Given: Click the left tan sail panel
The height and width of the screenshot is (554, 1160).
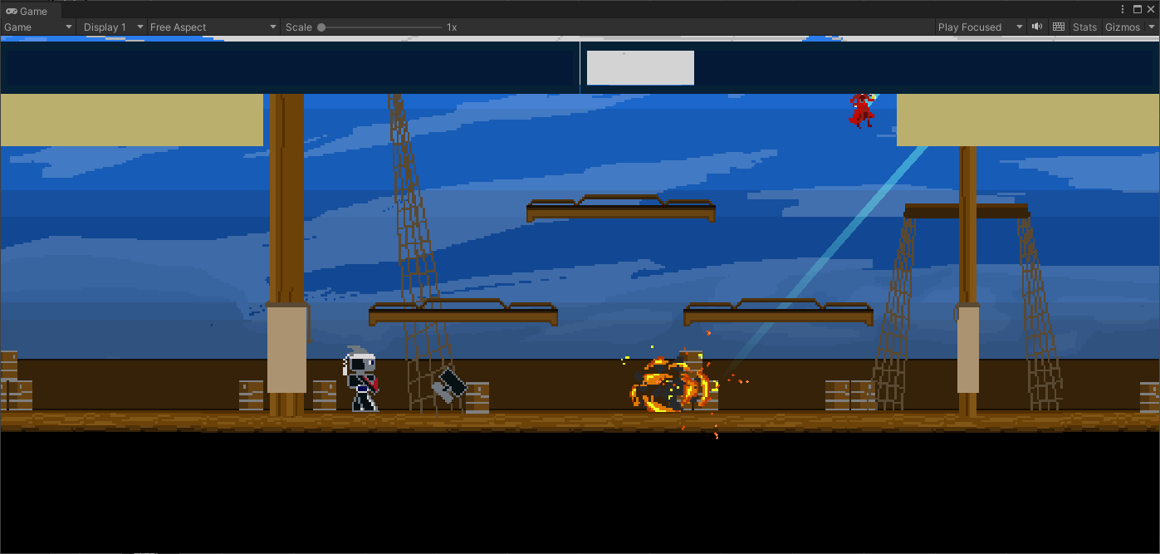Looking at the screenshot, I should tap(131, 120).
